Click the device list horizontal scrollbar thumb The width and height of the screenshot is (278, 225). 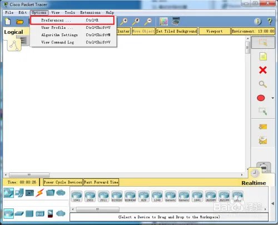(98, 209)
